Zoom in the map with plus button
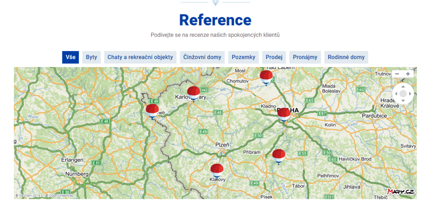 pos(408,74)
